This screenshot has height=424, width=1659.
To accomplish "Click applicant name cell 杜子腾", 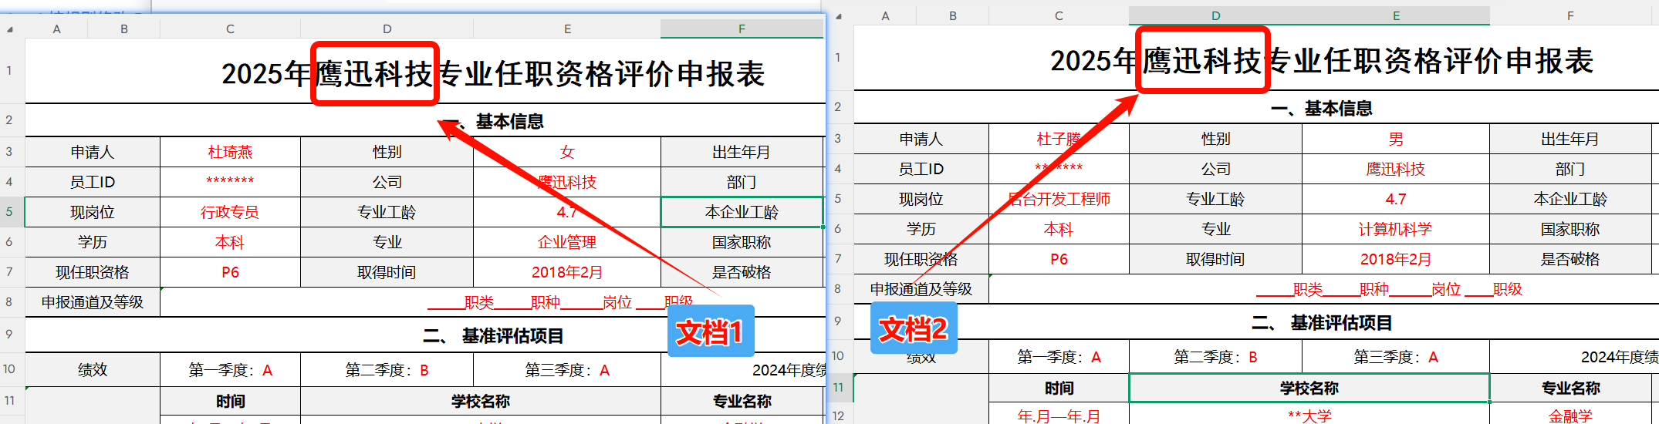I will point(1059,139).
